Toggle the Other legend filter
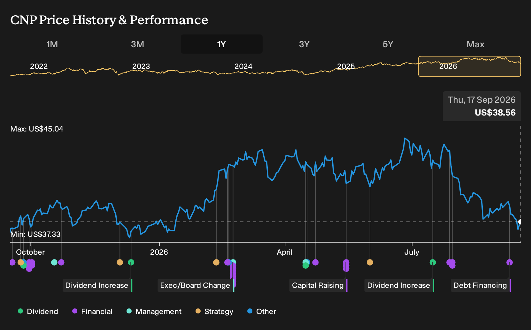Screen dimensions: 531x330 [x=262, y=311]
